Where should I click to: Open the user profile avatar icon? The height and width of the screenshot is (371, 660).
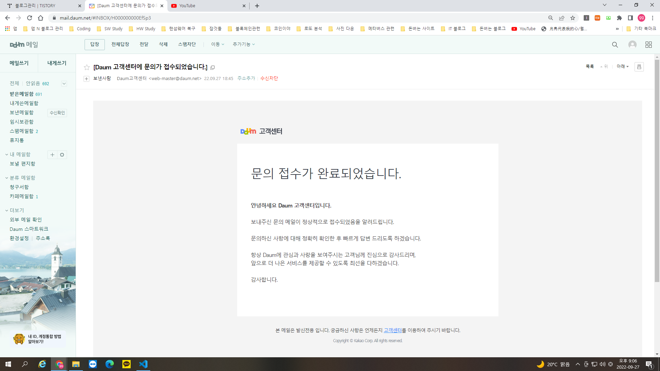click(x=632, y=45)
